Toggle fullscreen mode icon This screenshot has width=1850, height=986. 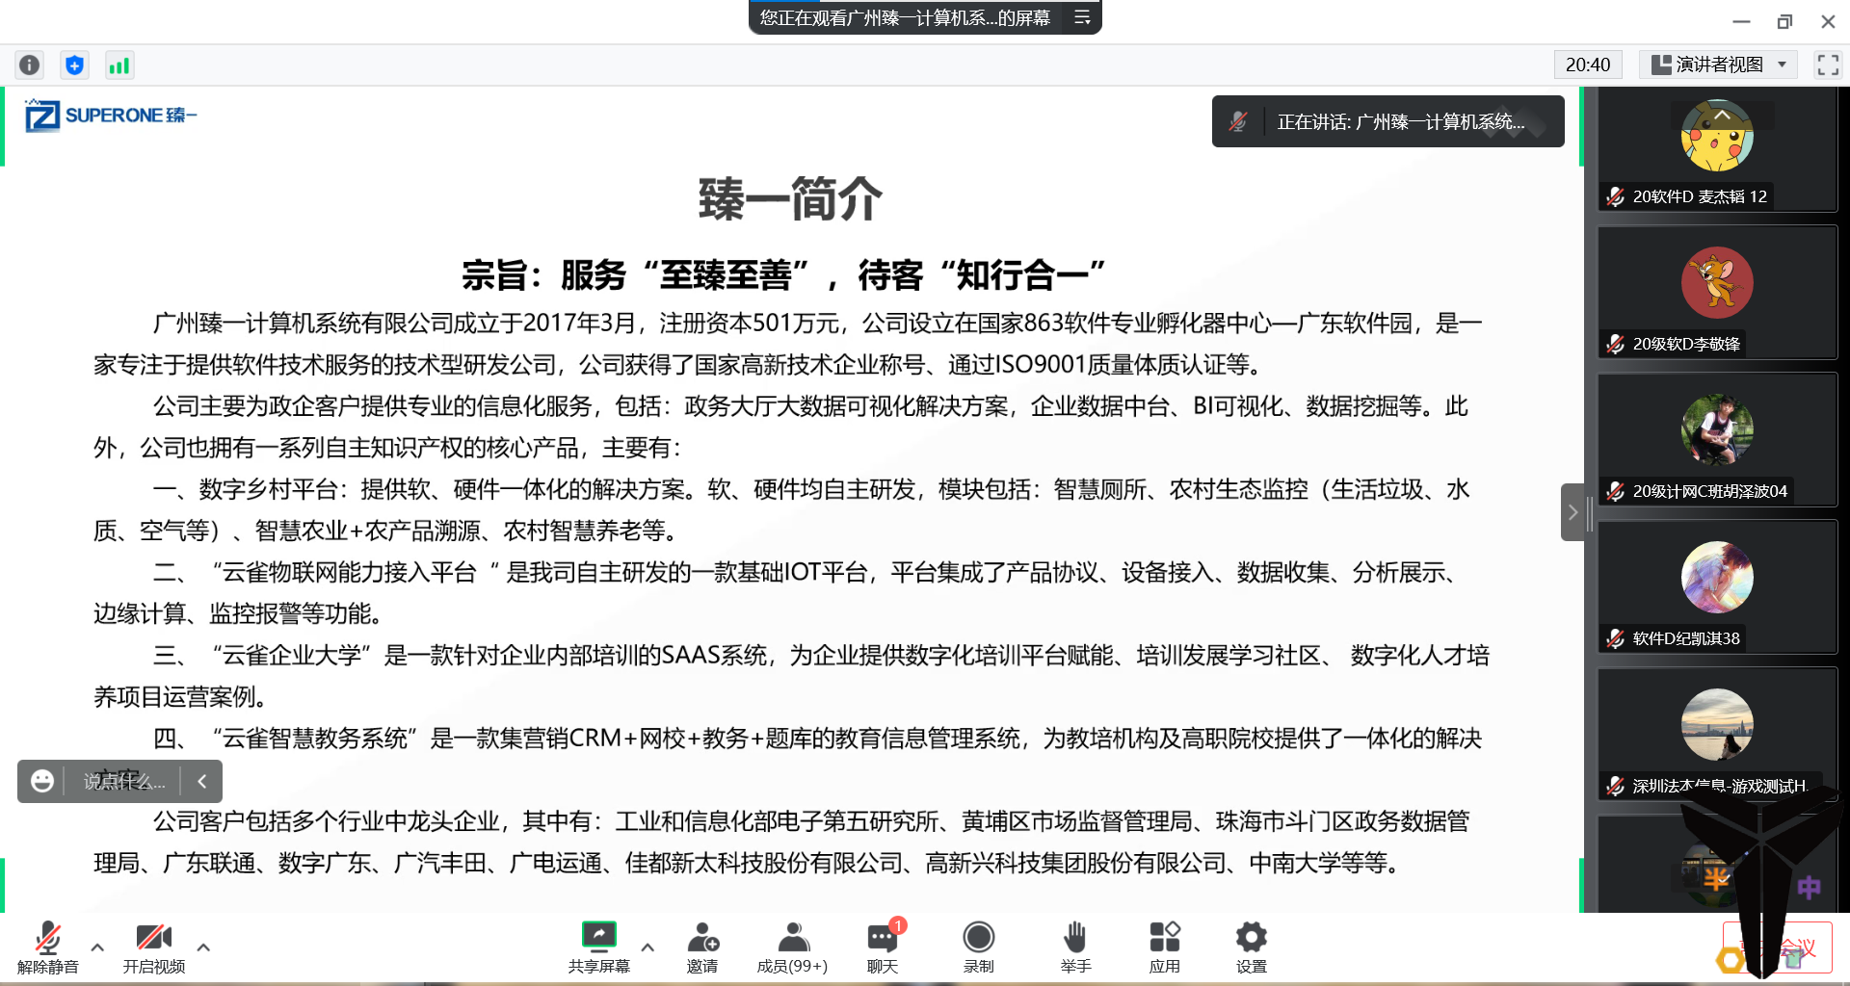pos(1828,65)
